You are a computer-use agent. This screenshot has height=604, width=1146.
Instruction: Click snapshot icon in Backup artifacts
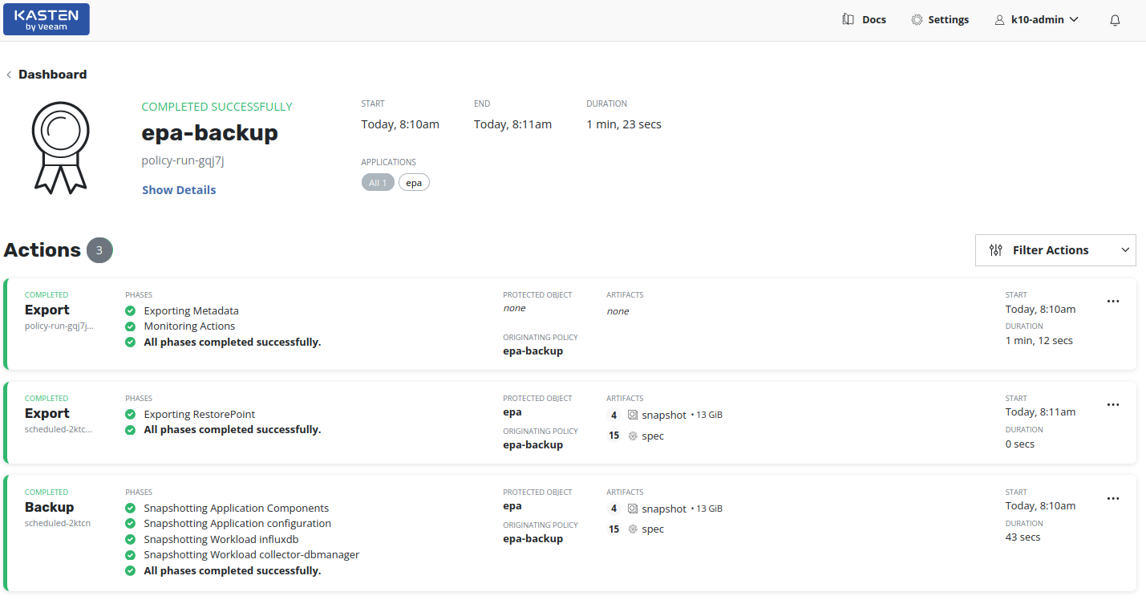click(633, 509)
